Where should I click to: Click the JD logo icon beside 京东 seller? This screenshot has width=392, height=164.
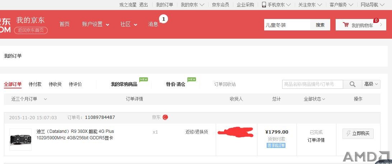165,117
